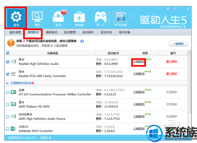Open the 玩一下 gamepad icon

point(100,19)
